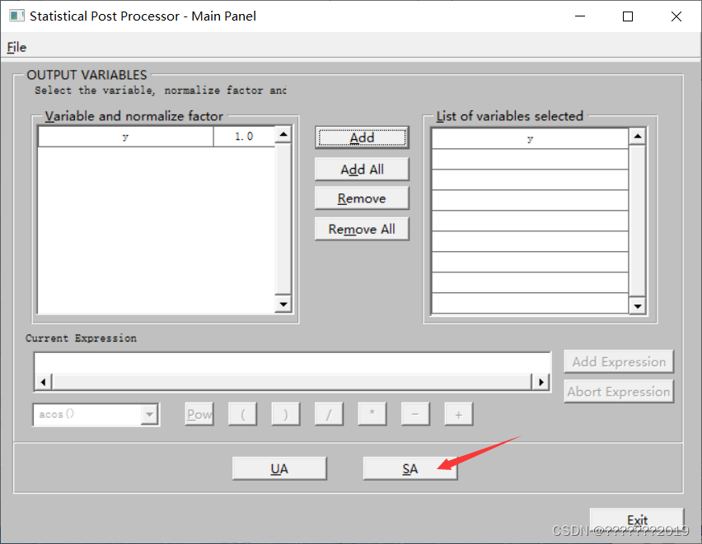Open the File menu

click(16, 47)
